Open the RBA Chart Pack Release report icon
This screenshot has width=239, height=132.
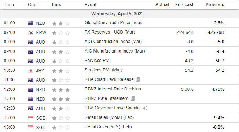[138, 79]
